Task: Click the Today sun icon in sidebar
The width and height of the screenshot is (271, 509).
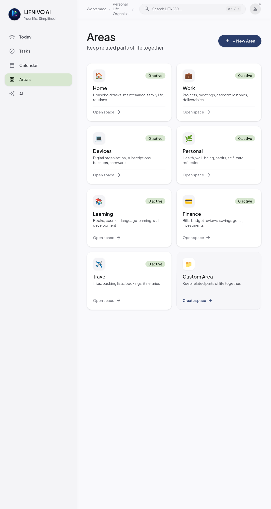Action: pyautogui.click(x=12, y=37)
